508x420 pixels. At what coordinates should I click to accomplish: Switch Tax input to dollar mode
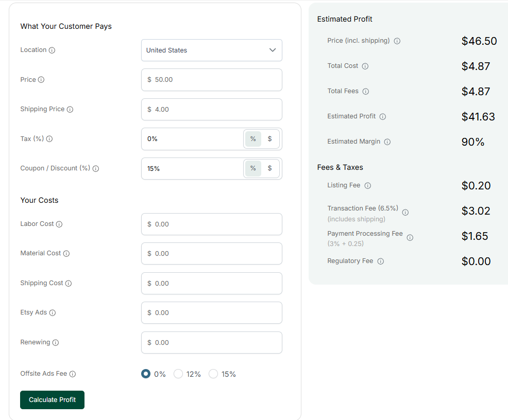(x=270, y=139)
